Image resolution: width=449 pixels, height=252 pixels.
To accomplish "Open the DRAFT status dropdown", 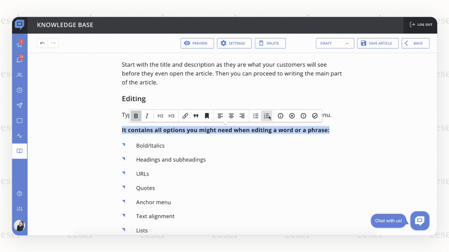I will tap(335, 43).
